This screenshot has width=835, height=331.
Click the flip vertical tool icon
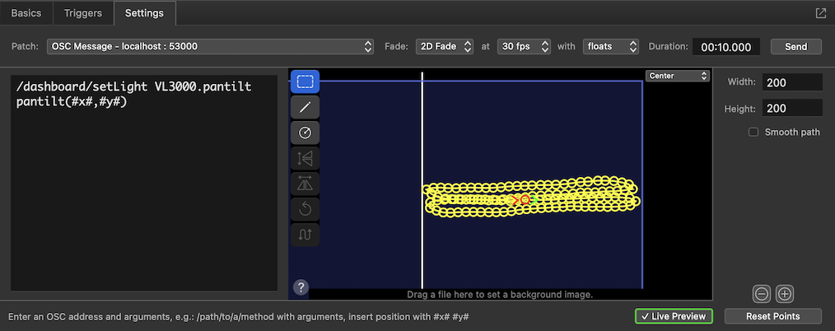tap(305, 184)
